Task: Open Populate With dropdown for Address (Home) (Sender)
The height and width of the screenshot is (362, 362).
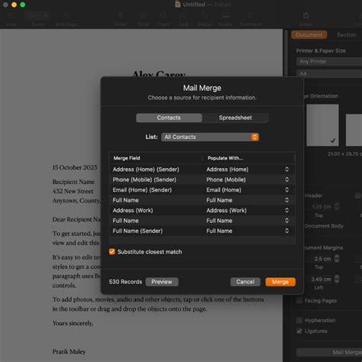Action: pyautogui.click(x=247, y=170)
